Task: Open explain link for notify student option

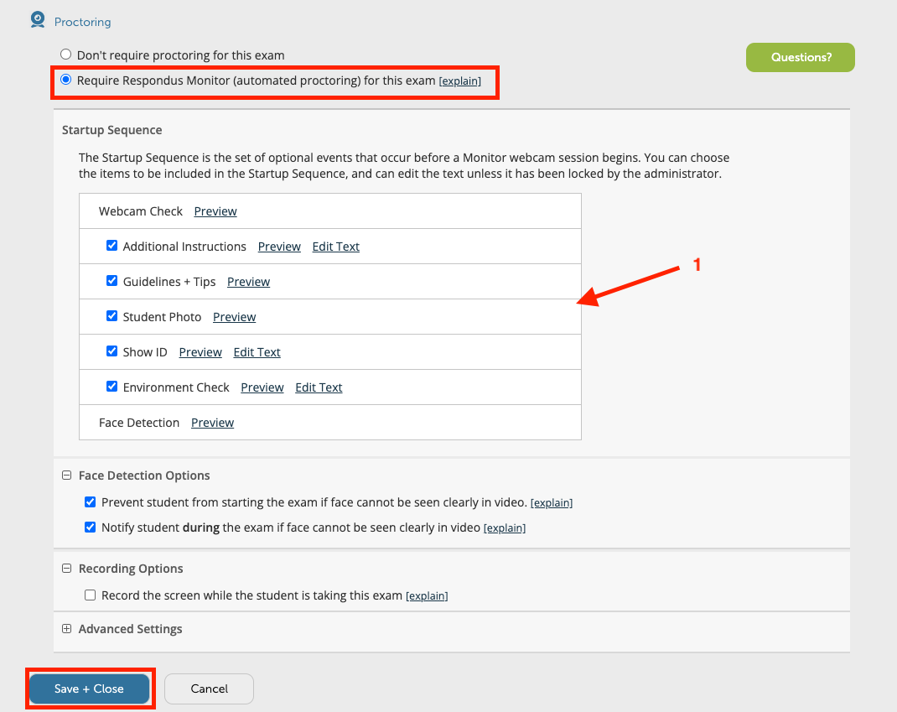Action: (x=505, y=528)
